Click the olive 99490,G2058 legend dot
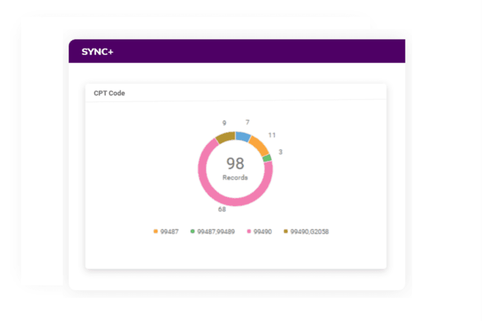The width and height of the screenshot is (482, 321). pos(285,231)
